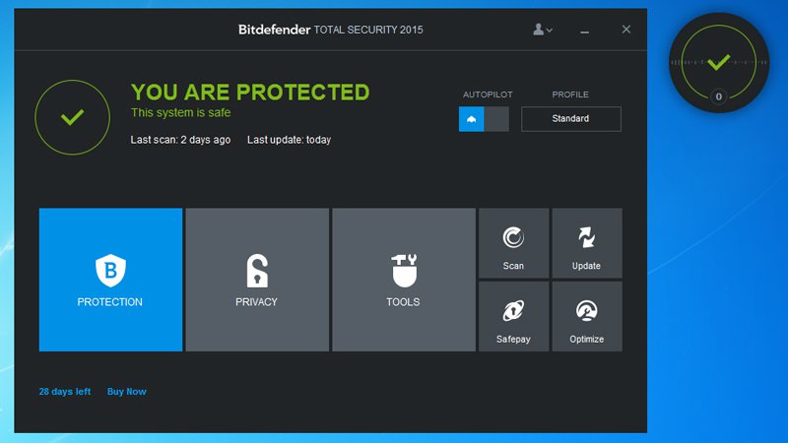The width and height of the screenshot is (788, 443).
Task: Click the desktop security widget checkmark
Action: [719, 62]
